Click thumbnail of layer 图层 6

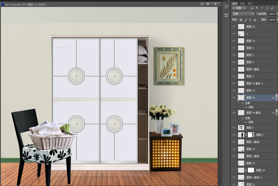[241, 128]
